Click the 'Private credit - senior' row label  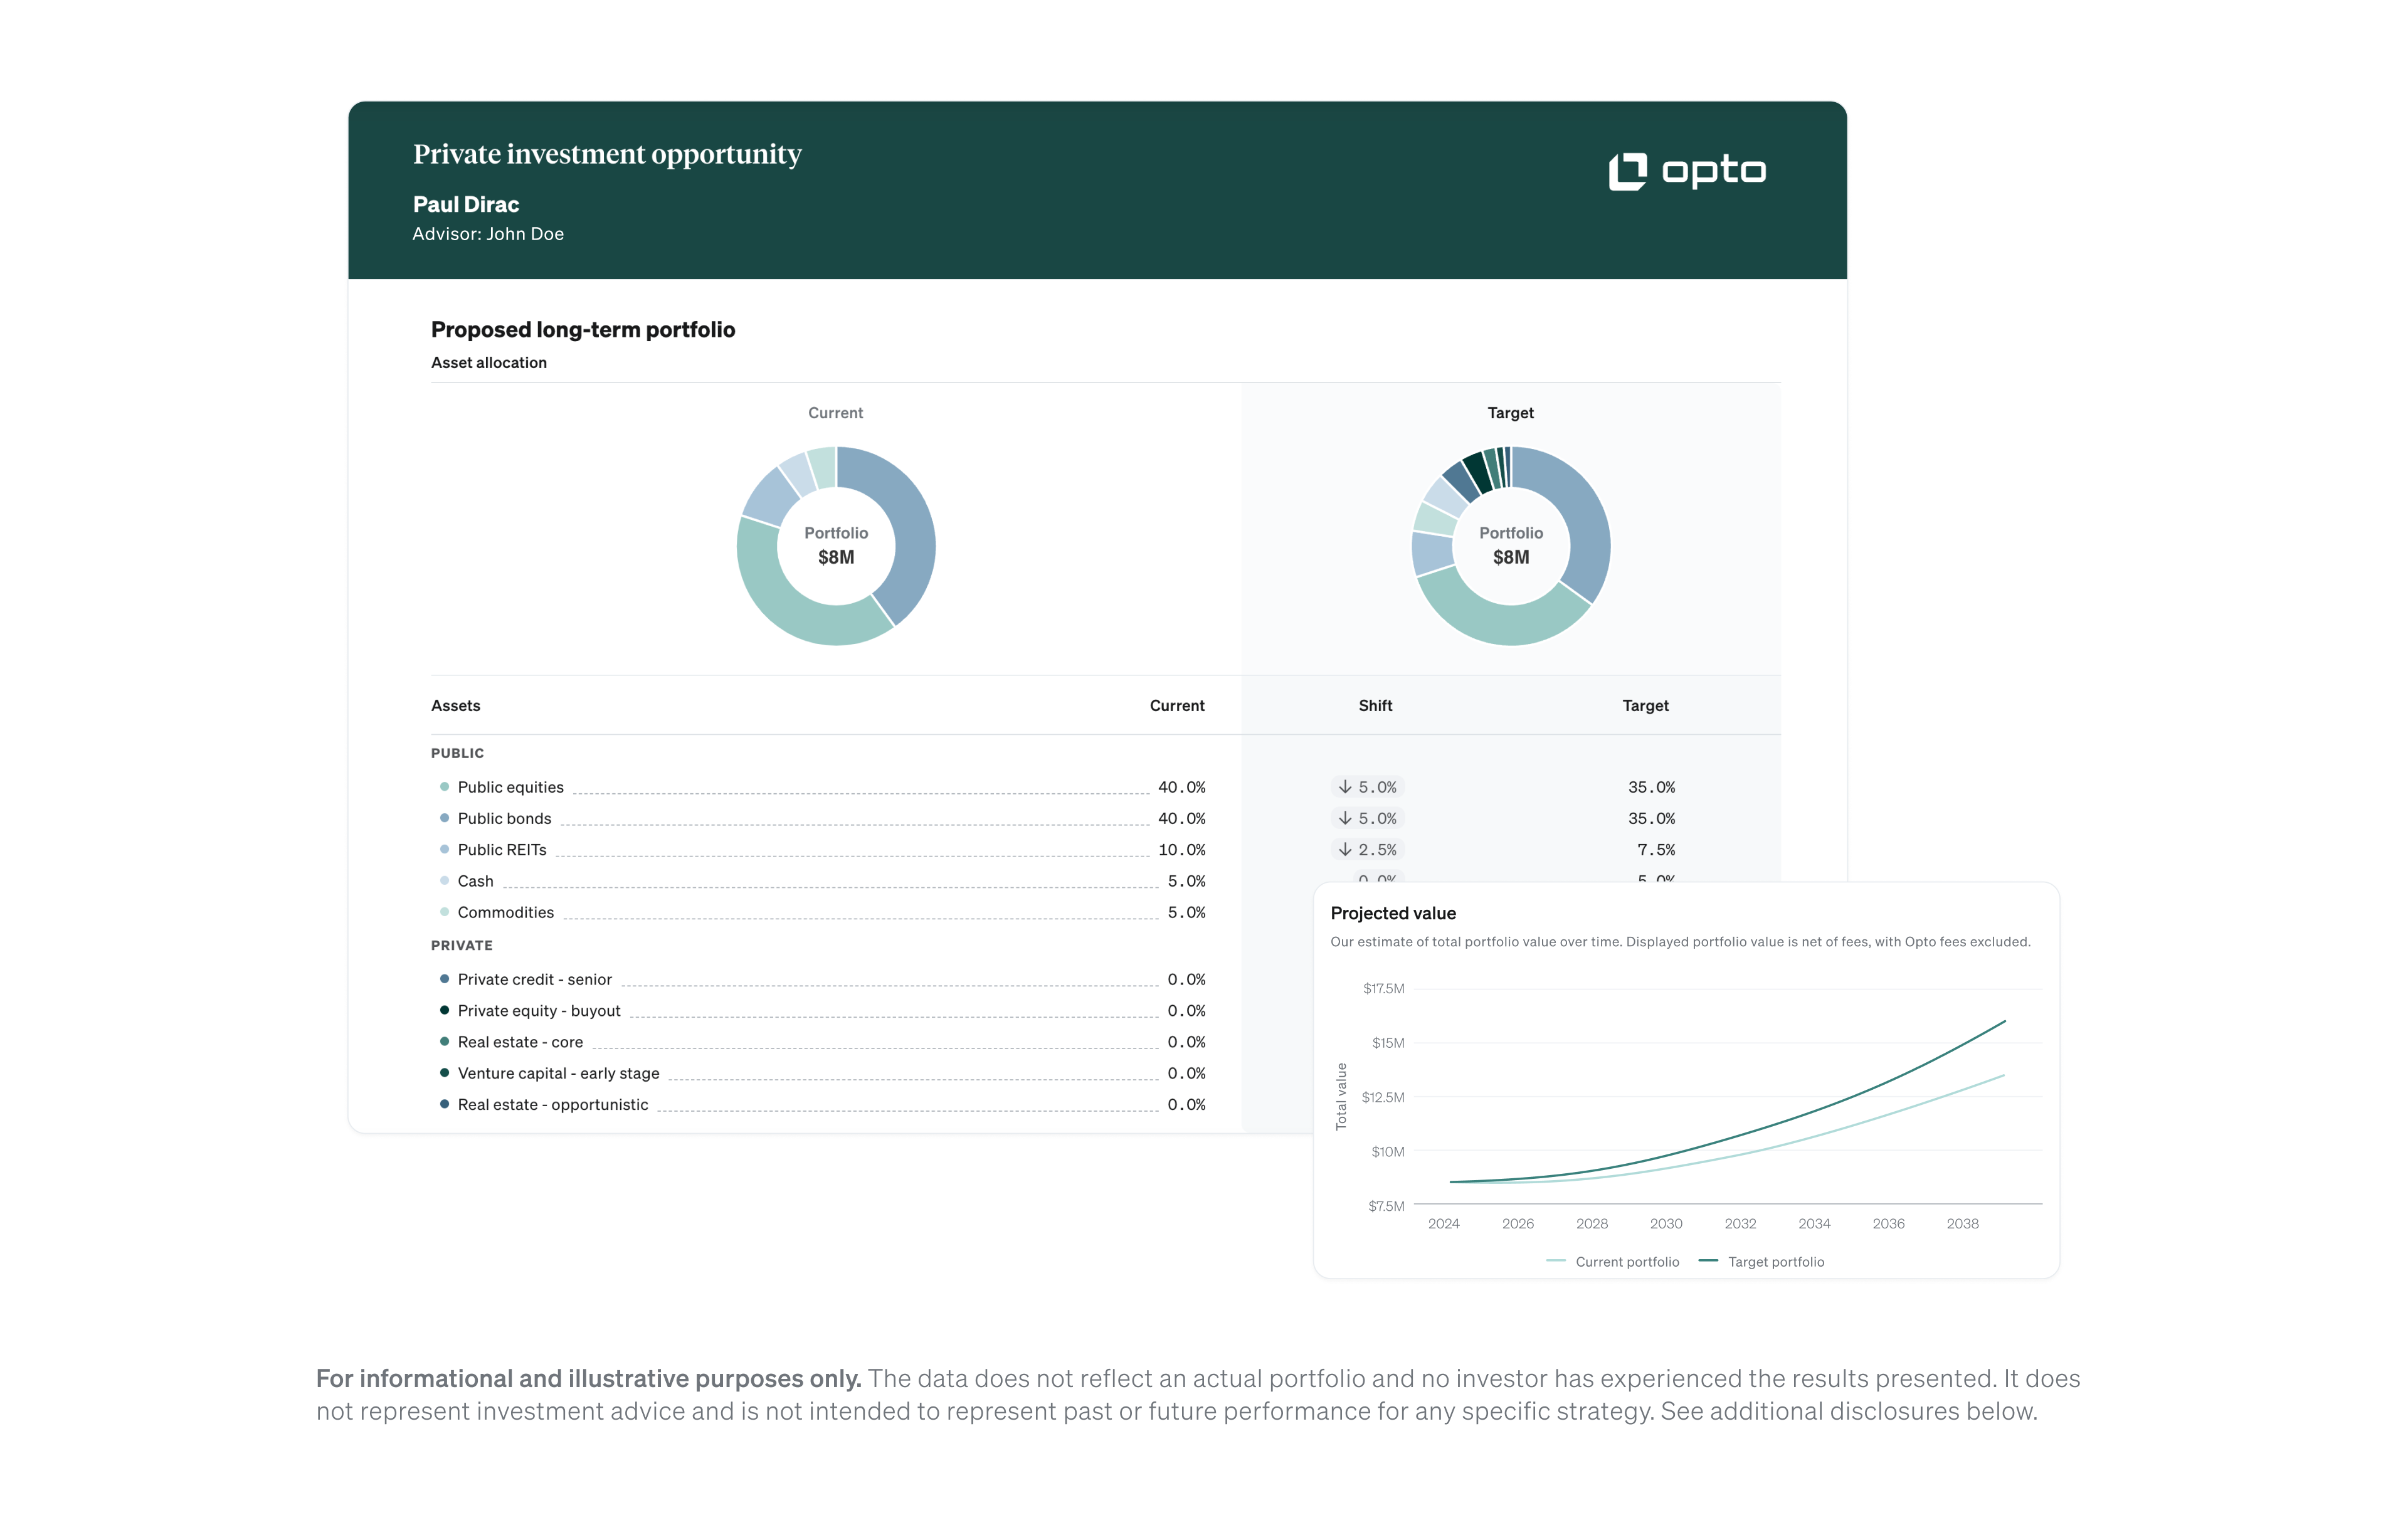tap(535, 979)
